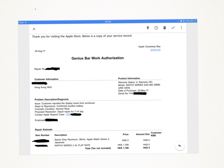Tap the 'iPad' carrier label in status bar
The image size is (224, 168).
pos(21,23)
